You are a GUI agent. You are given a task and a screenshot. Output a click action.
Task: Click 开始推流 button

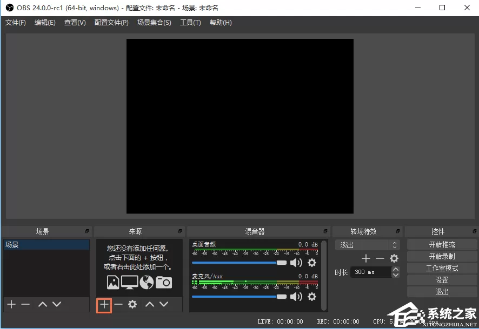tap(442, 245)
